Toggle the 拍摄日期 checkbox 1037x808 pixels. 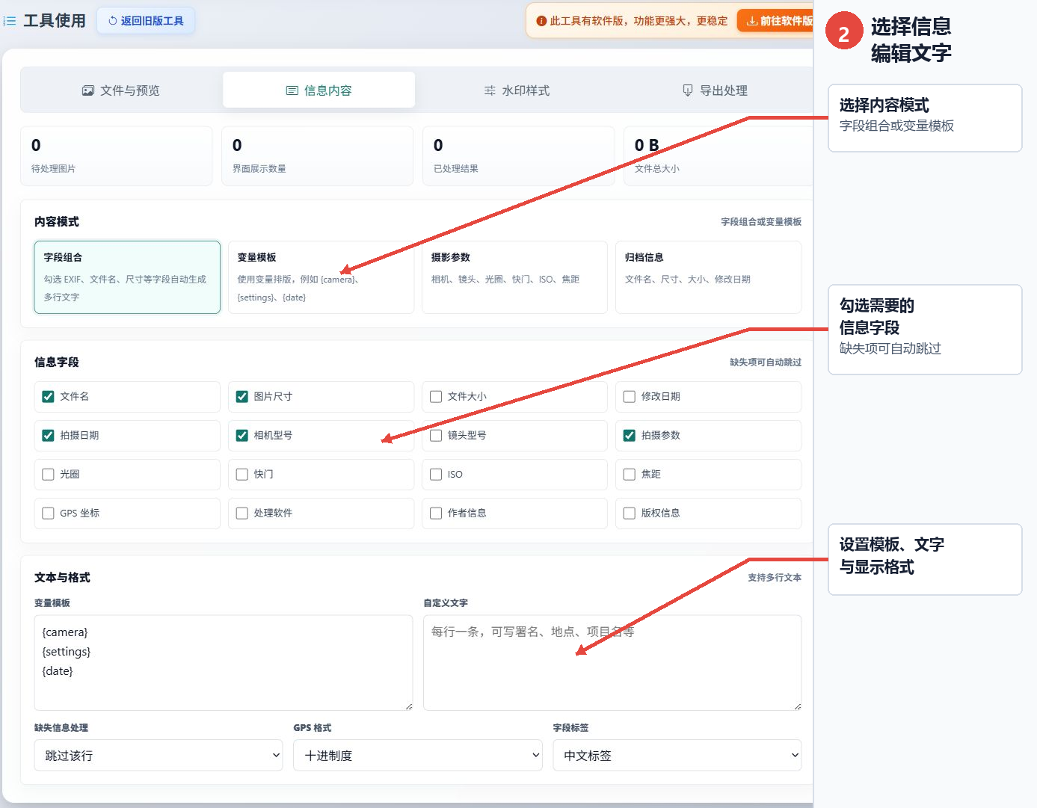click(49, 436)
